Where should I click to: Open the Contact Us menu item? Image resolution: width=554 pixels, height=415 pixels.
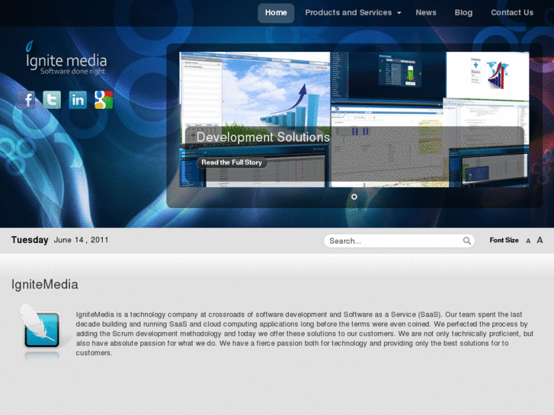pyautogui.click(x=512, y=13)
